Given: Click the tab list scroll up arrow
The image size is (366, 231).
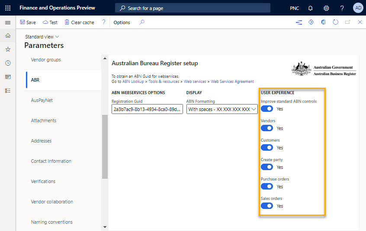Looking at the screenshot, I should [x=105, y=58].
